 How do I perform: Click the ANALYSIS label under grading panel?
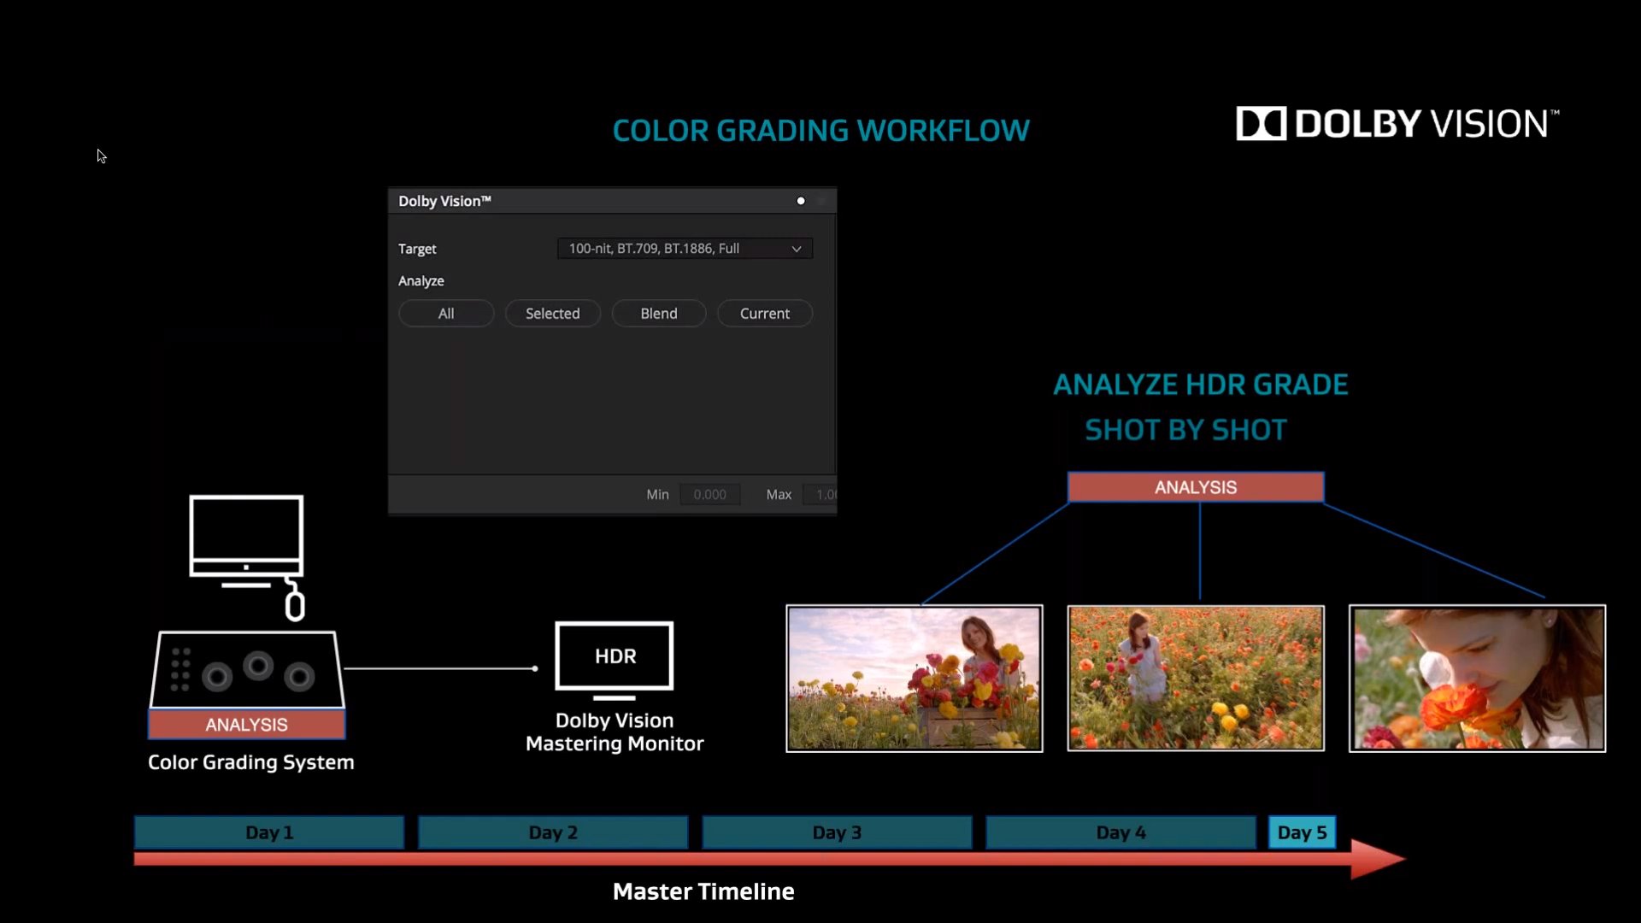[x=247, y=725]
